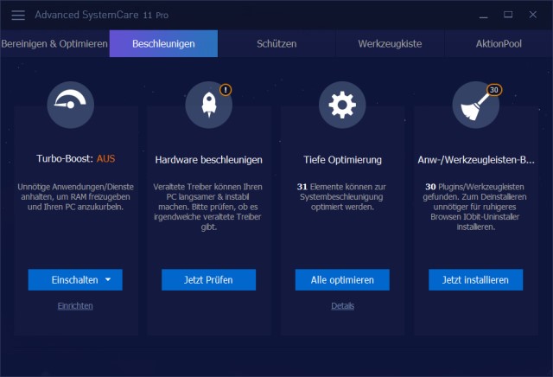Maximize the Advanced SystemCare window
The width and height of the screenshot is (553, 377).
(508, 15)
